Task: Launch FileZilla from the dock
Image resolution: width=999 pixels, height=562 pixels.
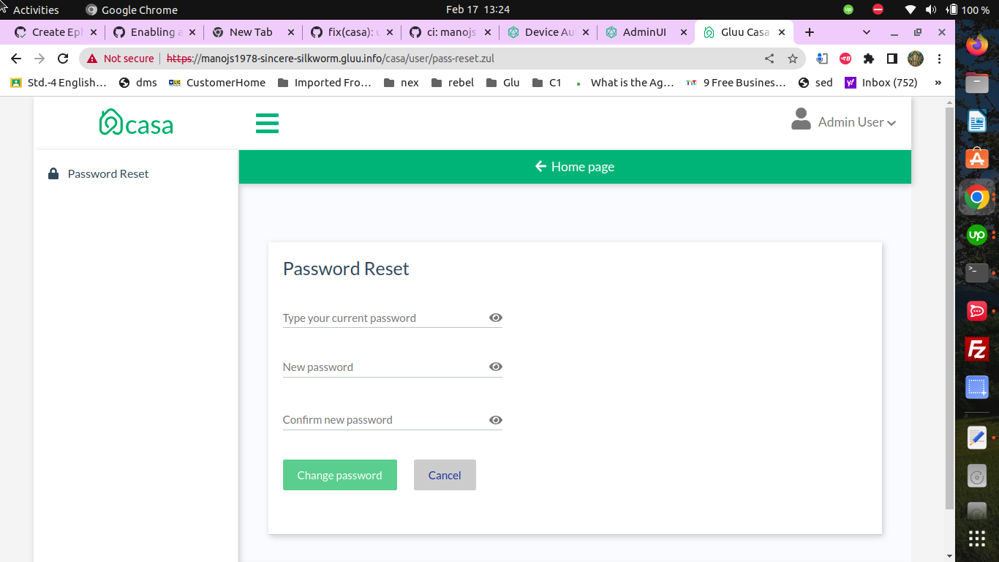Action: tap(976, 350)
